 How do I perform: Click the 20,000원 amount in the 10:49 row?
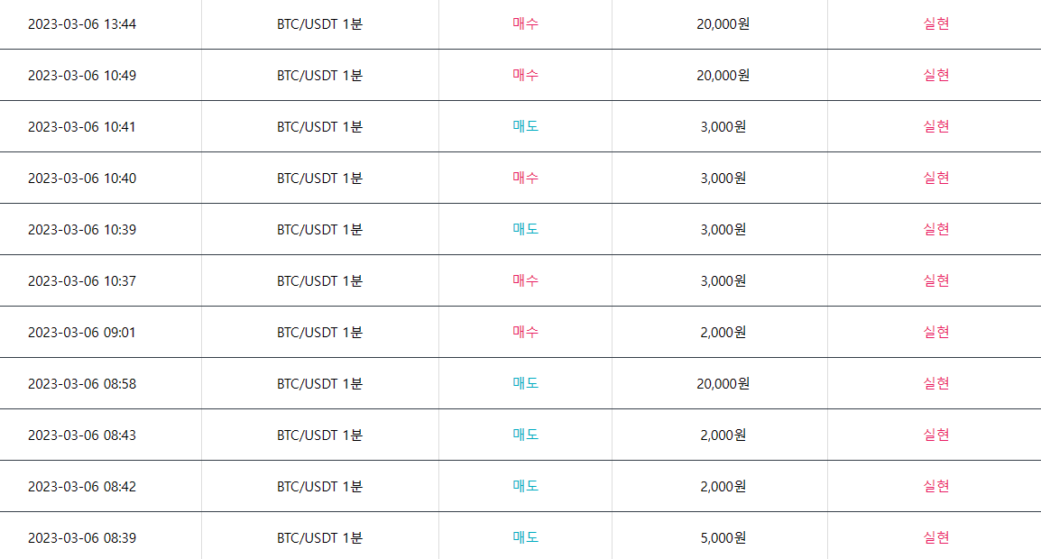(723, 76)
